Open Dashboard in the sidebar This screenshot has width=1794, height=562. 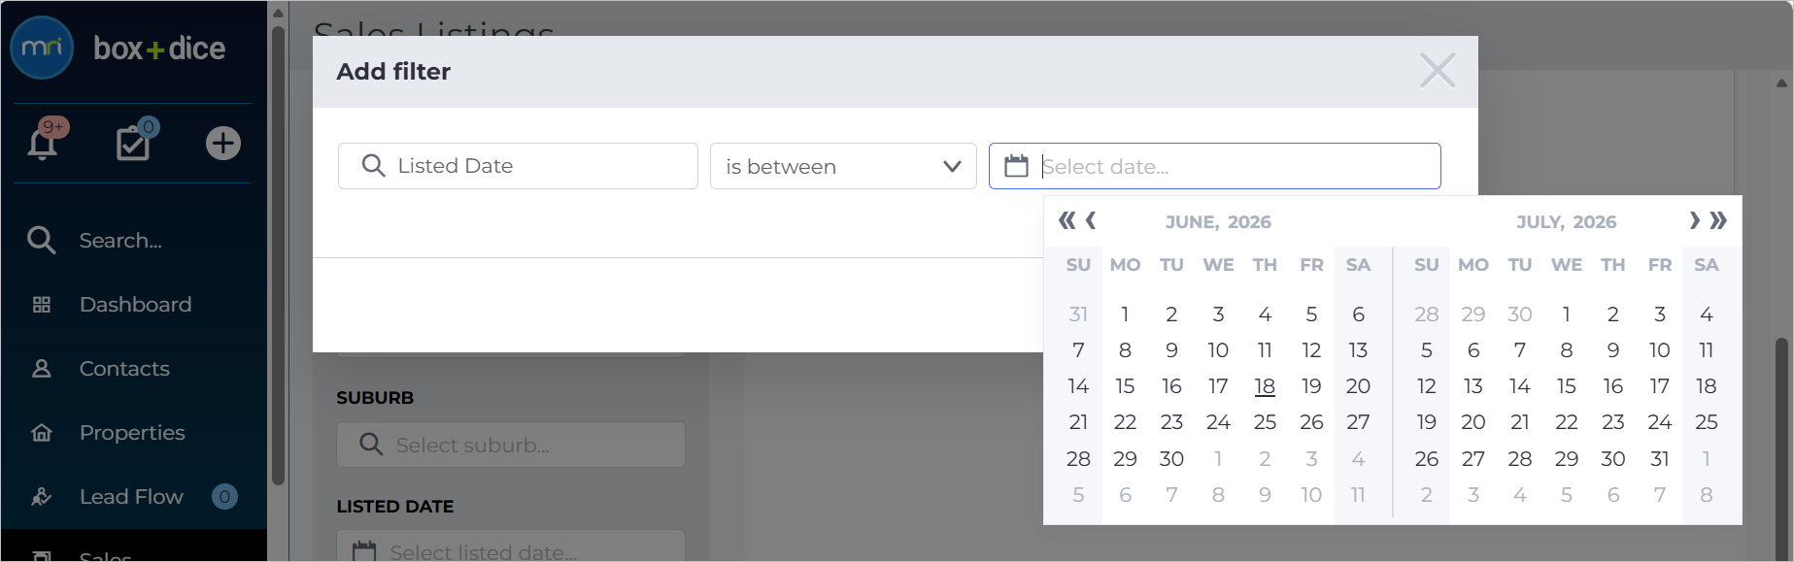click(x=135, y=305)
